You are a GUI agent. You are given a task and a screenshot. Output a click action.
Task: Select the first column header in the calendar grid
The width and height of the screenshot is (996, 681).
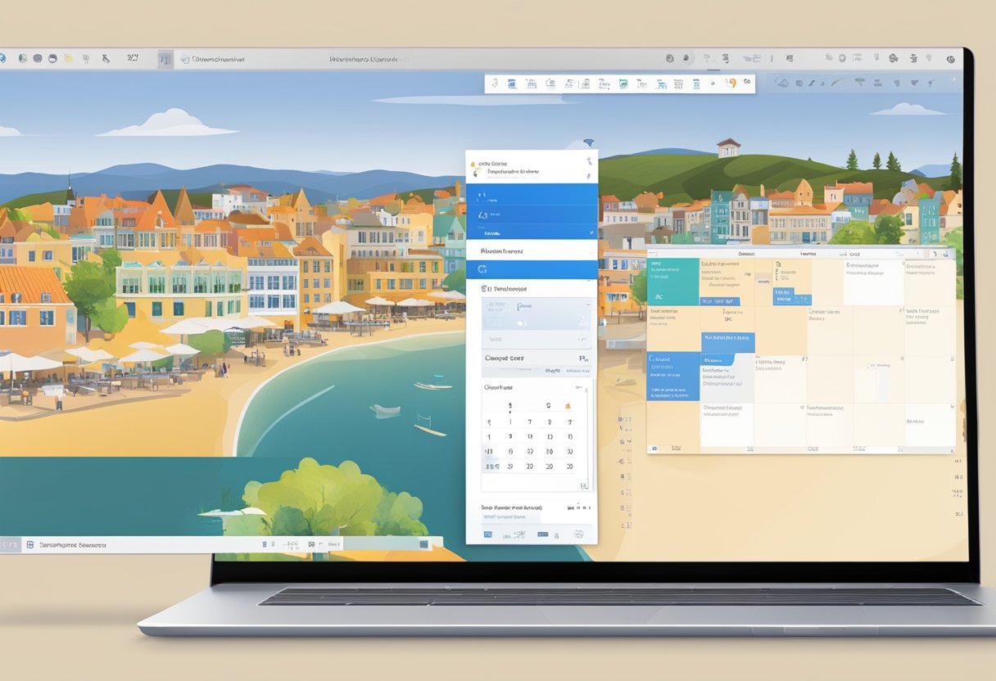(745, 255)
